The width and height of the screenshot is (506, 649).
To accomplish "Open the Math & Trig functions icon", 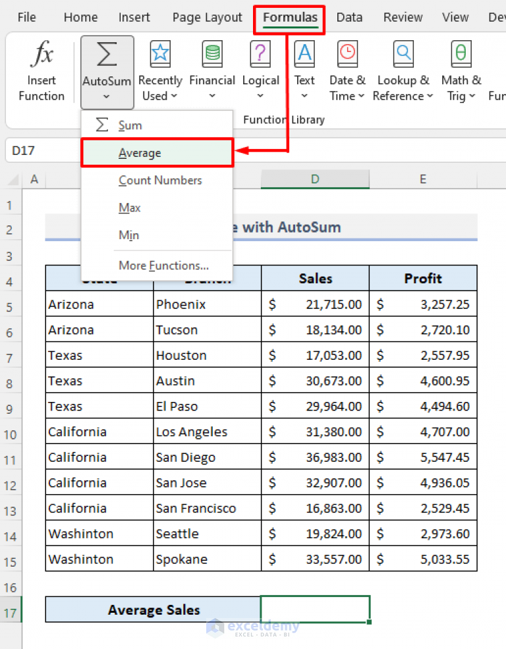I will click(461, 54).
